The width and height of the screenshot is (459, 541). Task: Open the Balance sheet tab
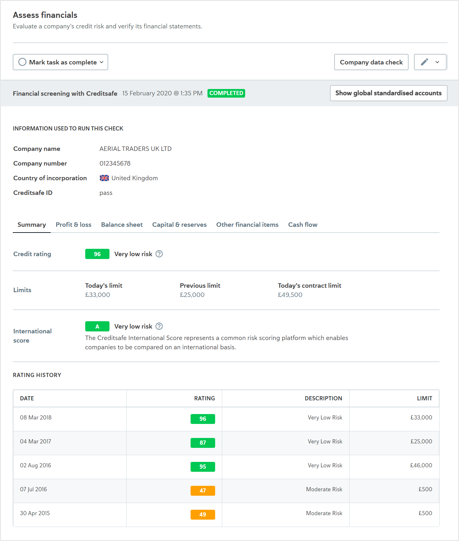[122, 225]
